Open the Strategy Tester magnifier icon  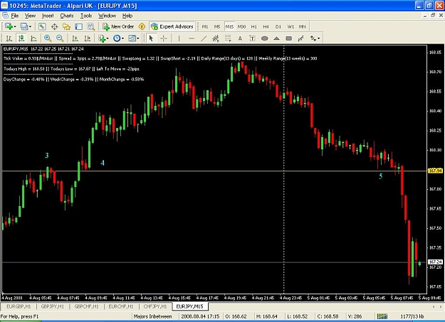click(91, 26)
